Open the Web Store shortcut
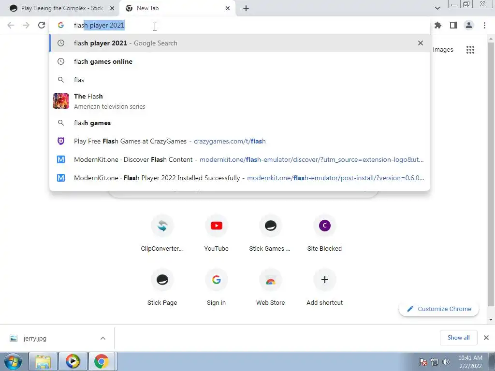This screenshot has width=495, height=371. [x=270, y=287]
